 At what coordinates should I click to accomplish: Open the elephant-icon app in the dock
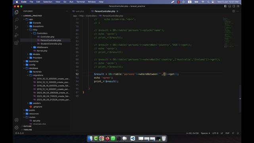pos(124,139)
